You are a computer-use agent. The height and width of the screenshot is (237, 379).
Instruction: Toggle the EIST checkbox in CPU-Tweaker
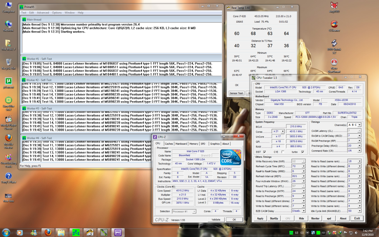point(264,152)
